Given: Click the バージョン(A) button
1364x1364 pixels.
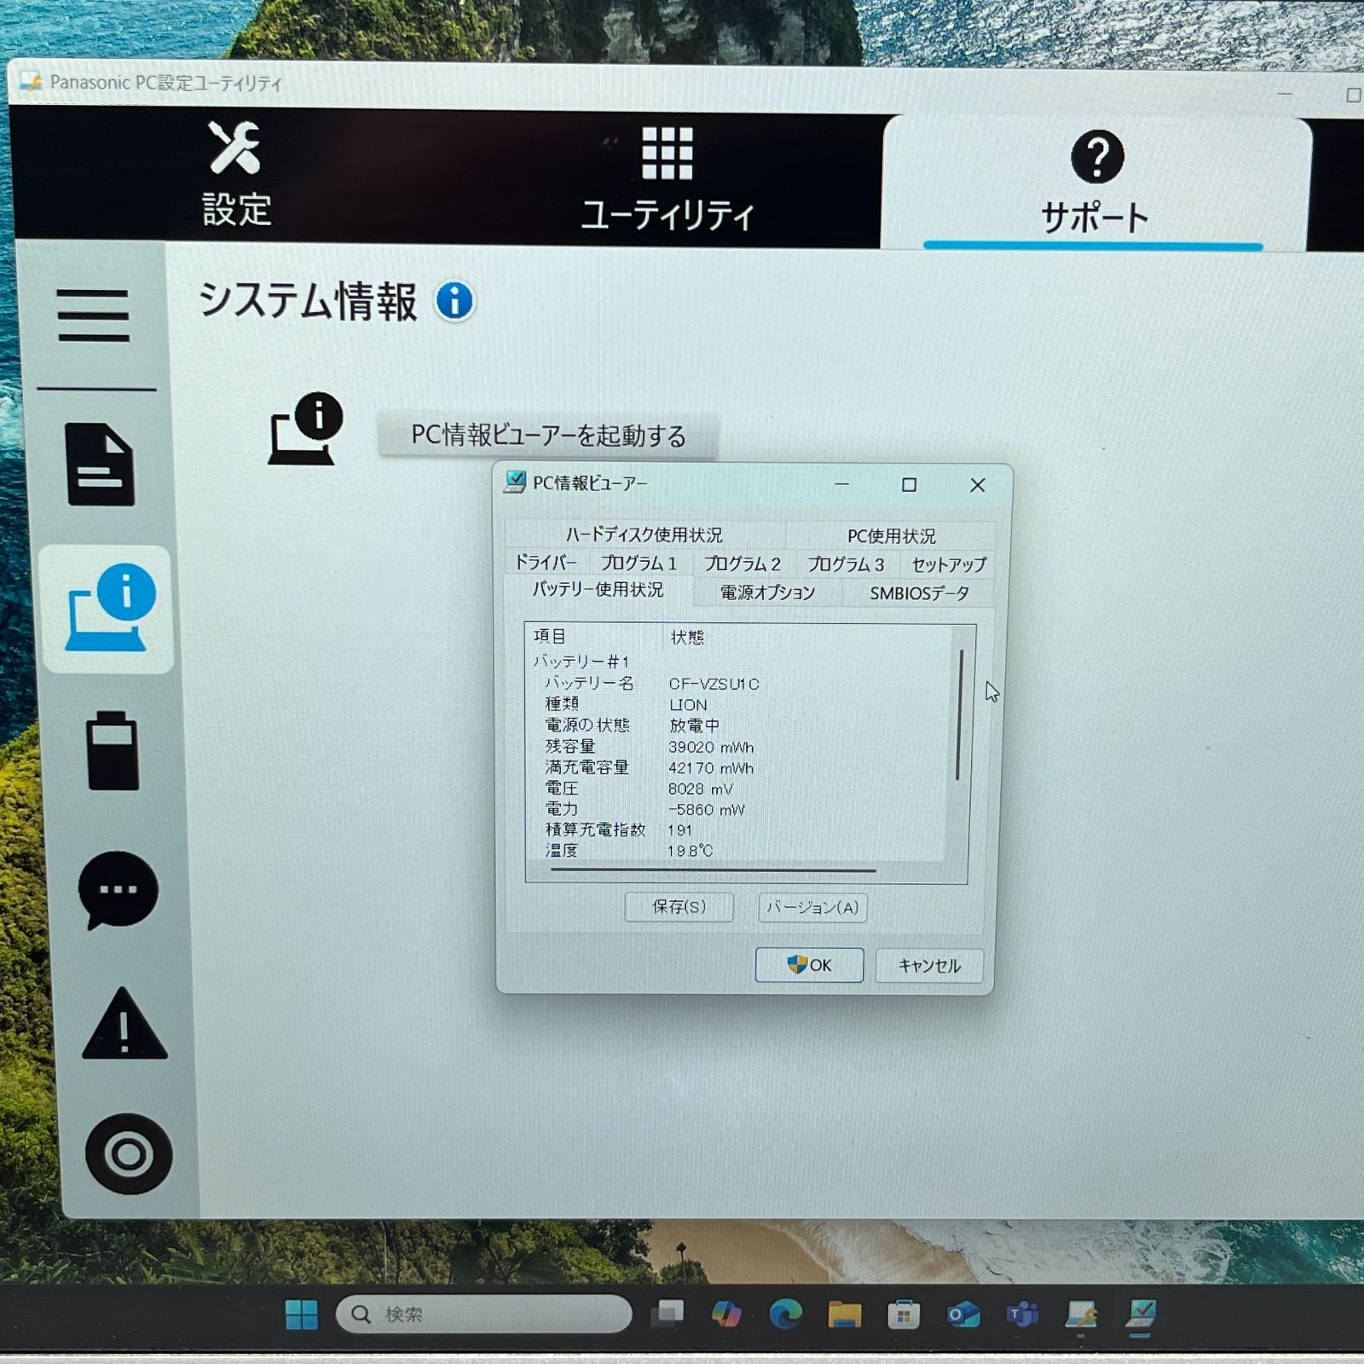Looking at the screenshot, I should point(812,908).
